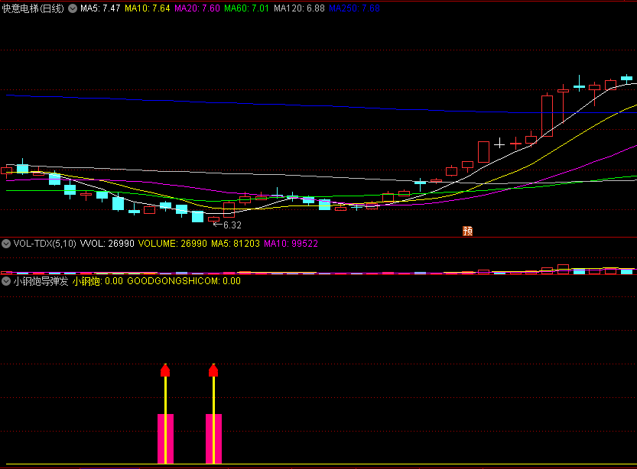Click the second red missile signal arrow
This screenshot has width=637, height=469.
click(213, 370)
